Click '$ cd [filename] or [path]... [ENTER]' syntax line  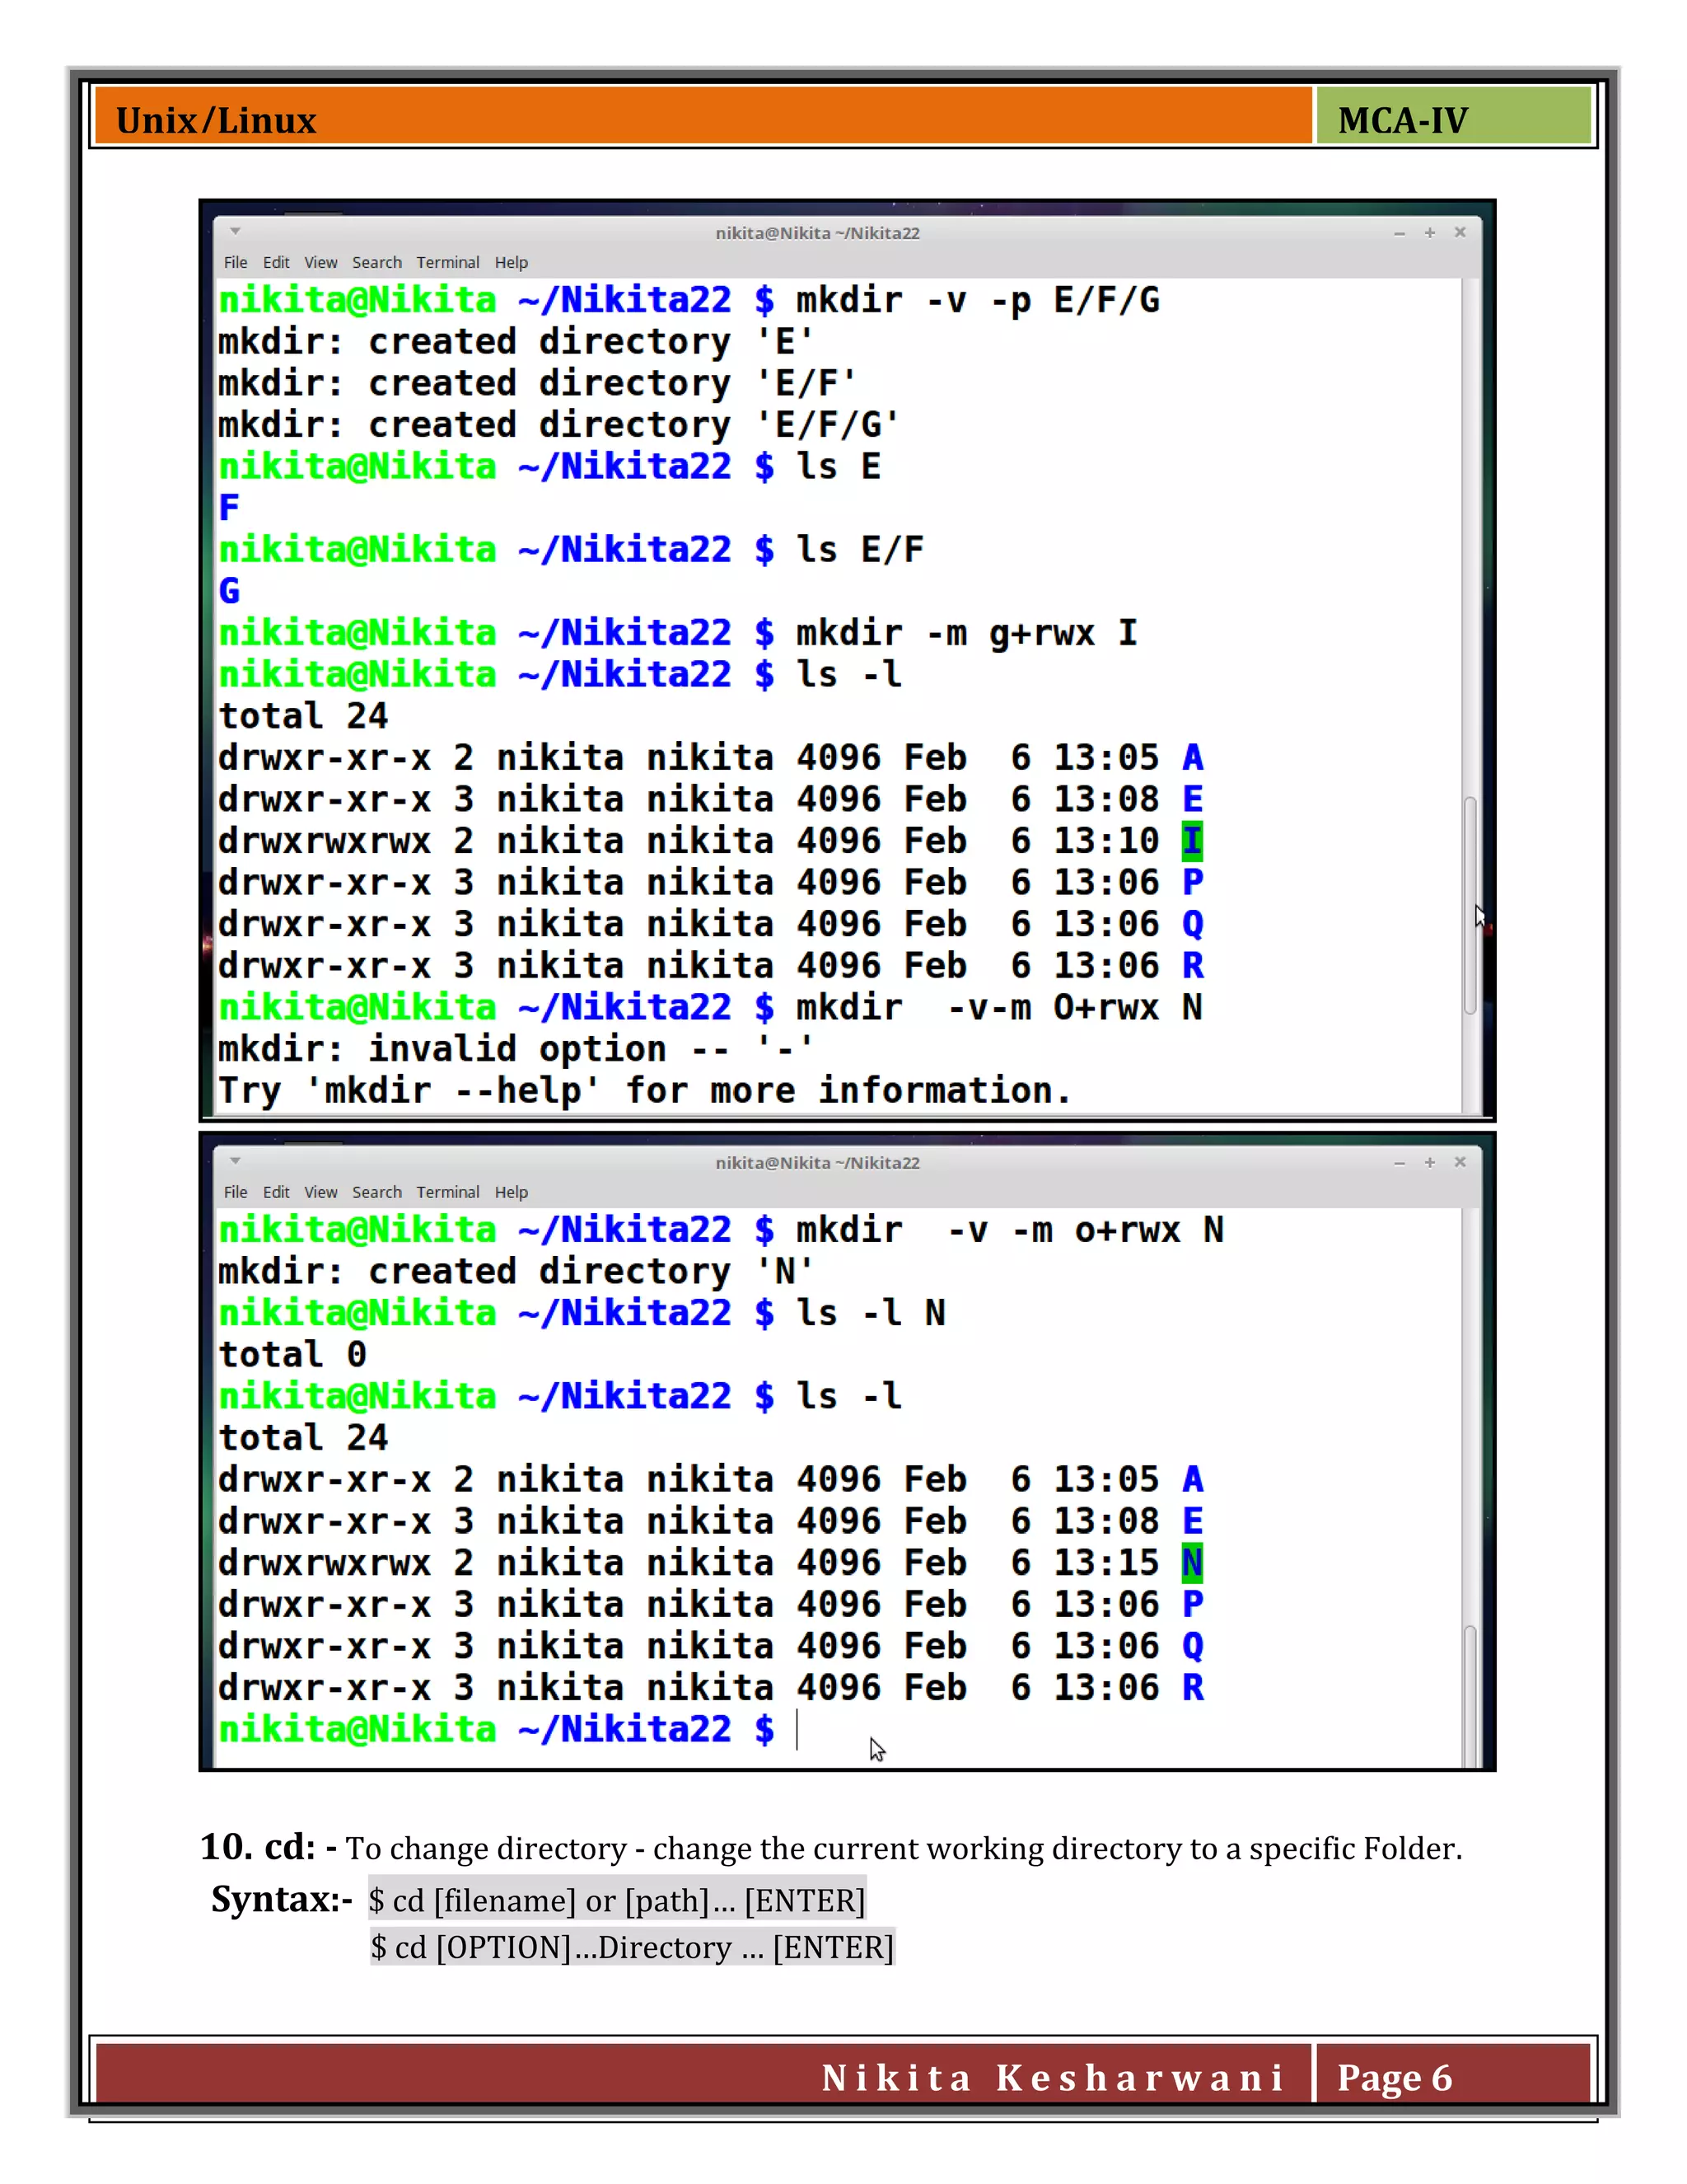pyautogui.click(x=617, y=1900)
